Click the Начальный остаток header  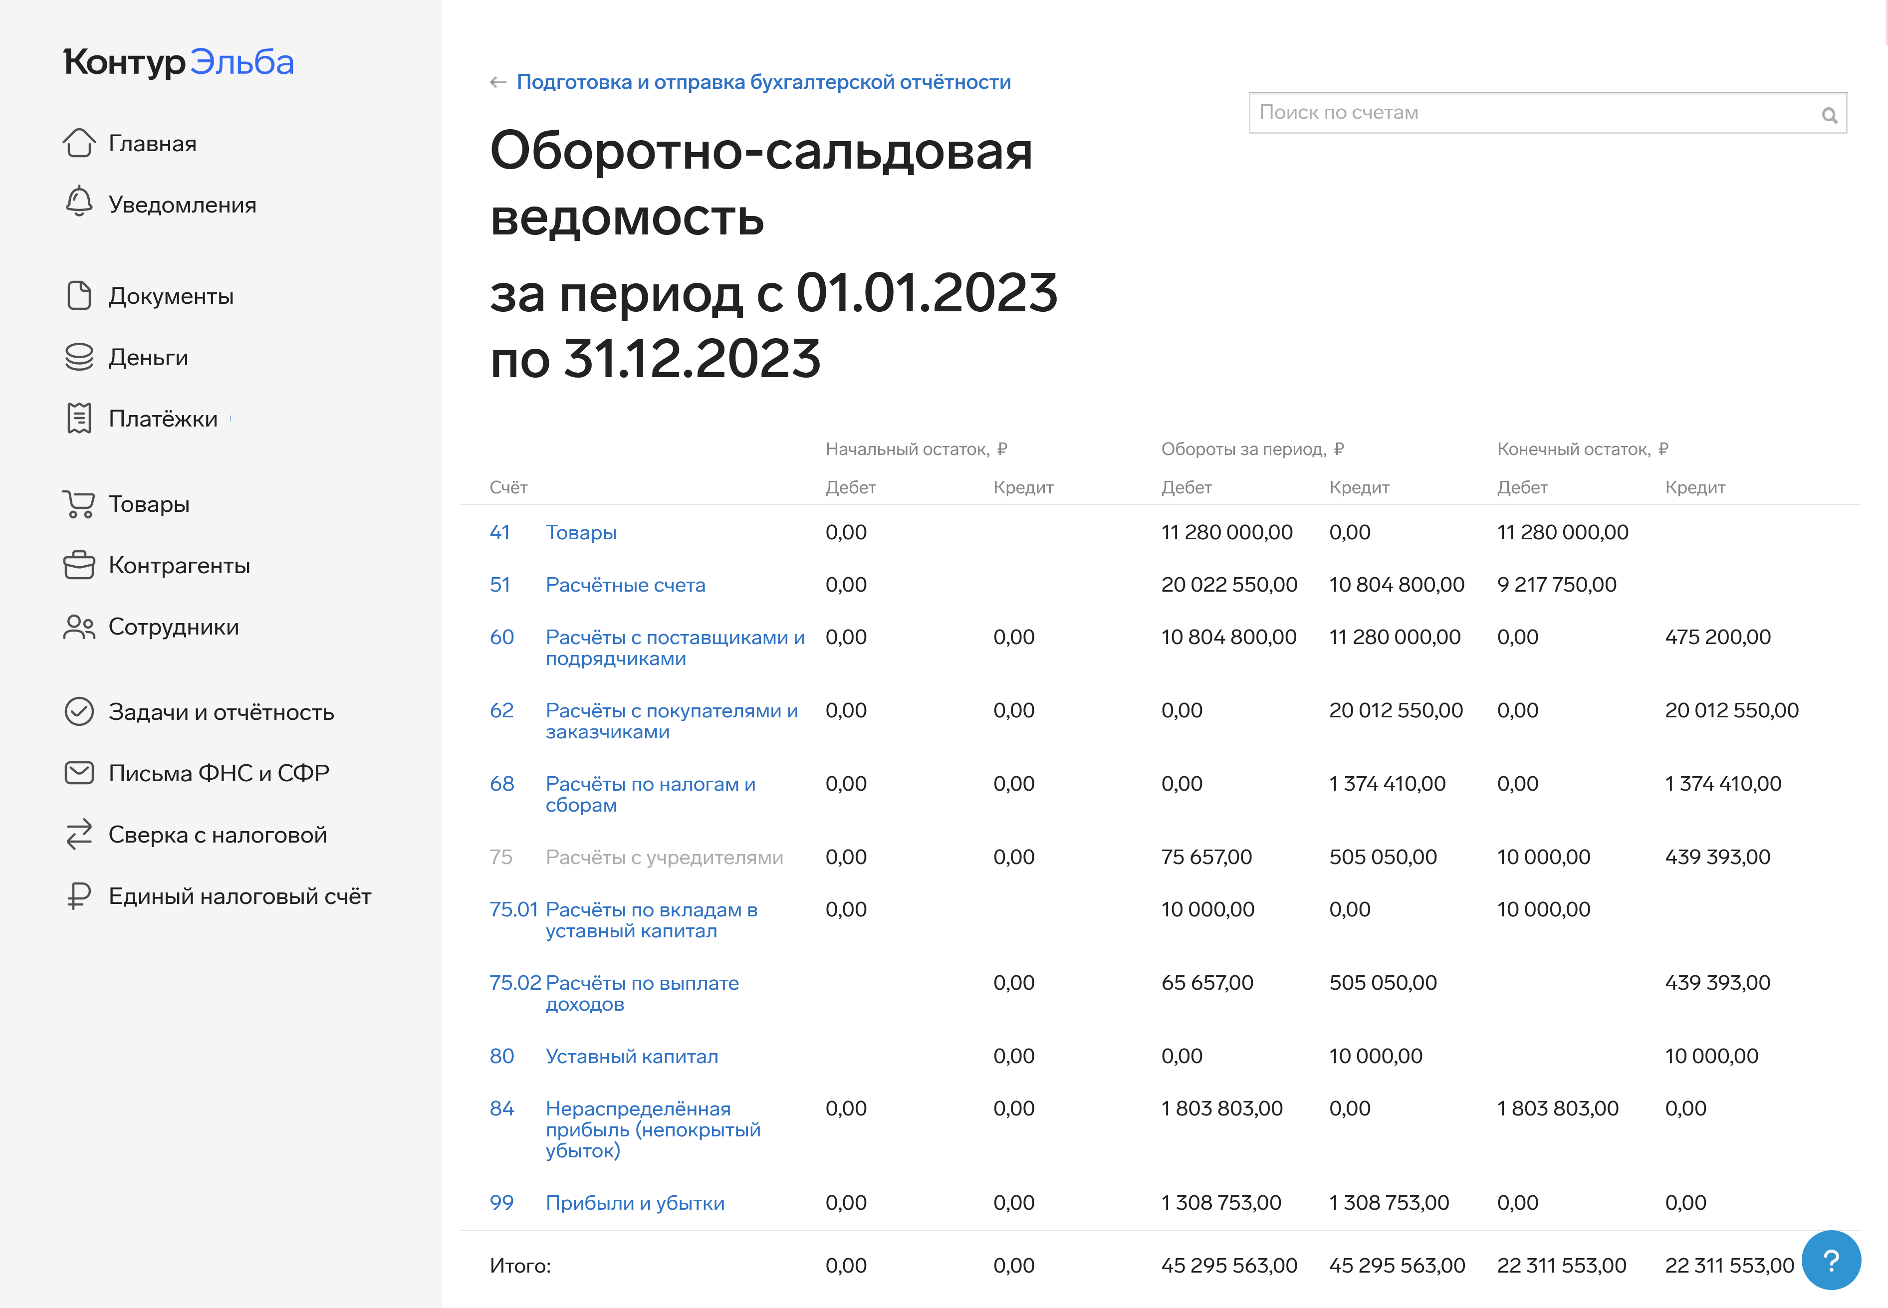(916, 449)
